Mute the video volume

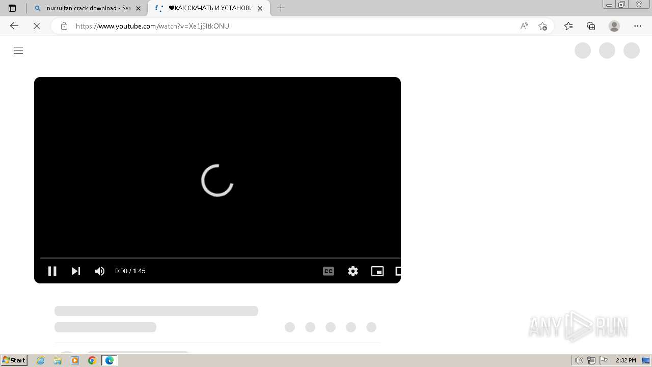pos(100,271)
